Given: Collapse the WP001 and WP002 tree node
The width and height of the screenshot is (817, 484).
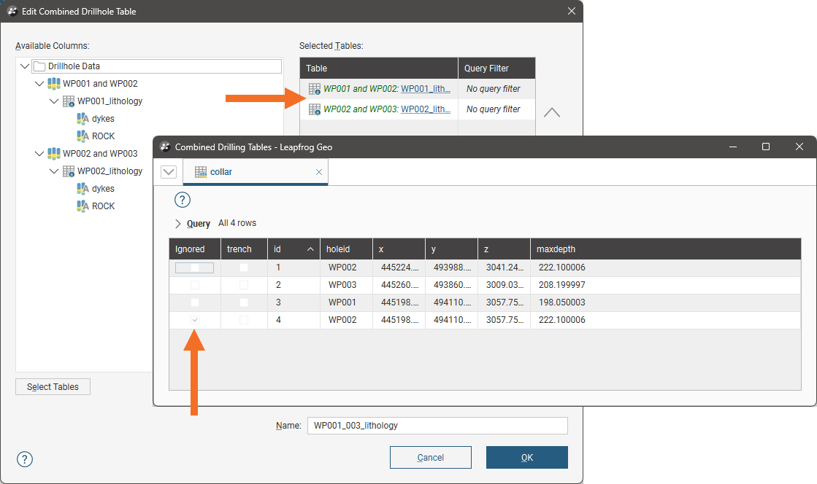Looking at the screenshot, I should [39, 84].
